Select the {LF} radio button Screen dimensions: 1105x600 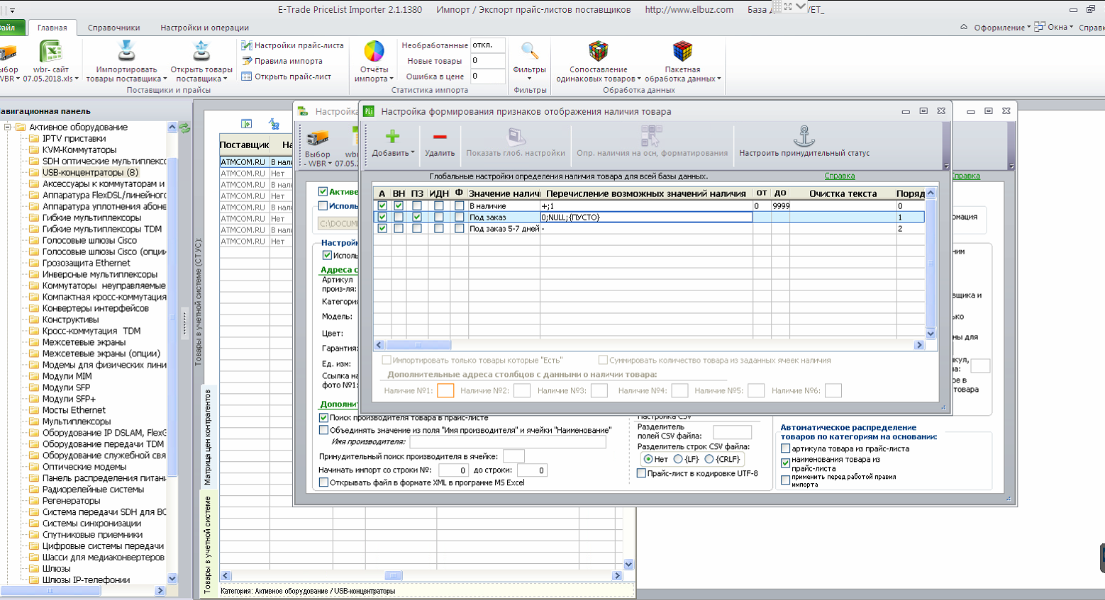pos(678,459)
